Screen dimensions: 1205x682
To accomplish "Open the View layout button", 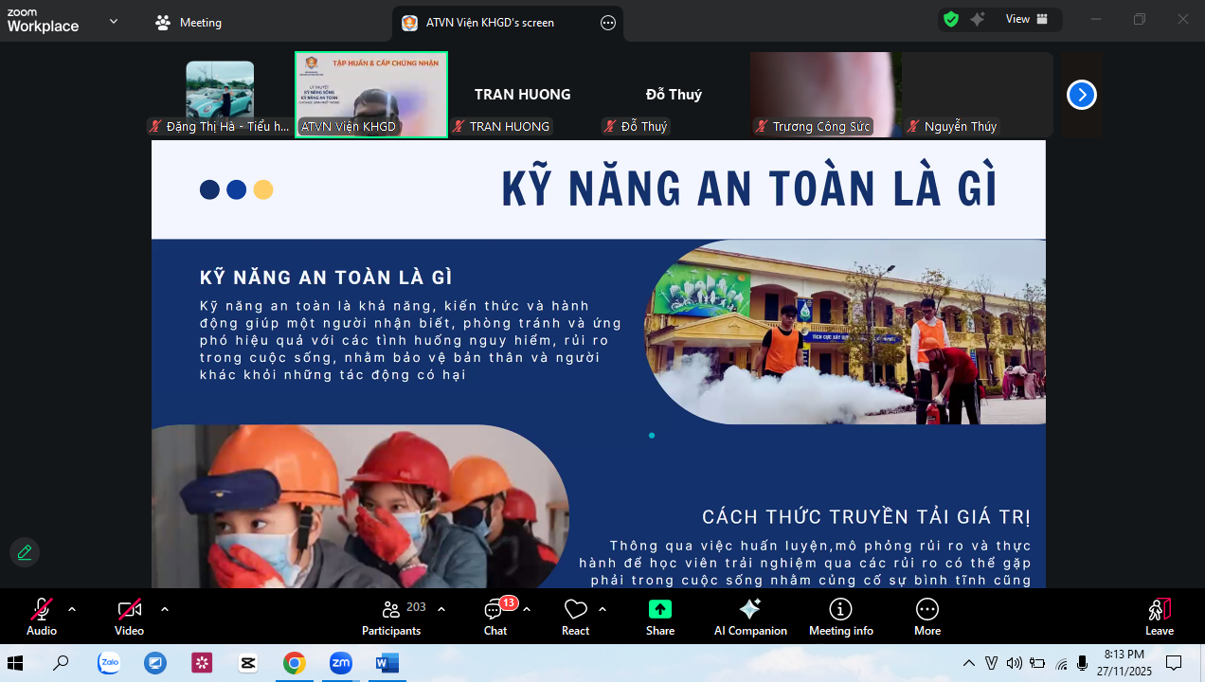I will [x=1026, y=19].
